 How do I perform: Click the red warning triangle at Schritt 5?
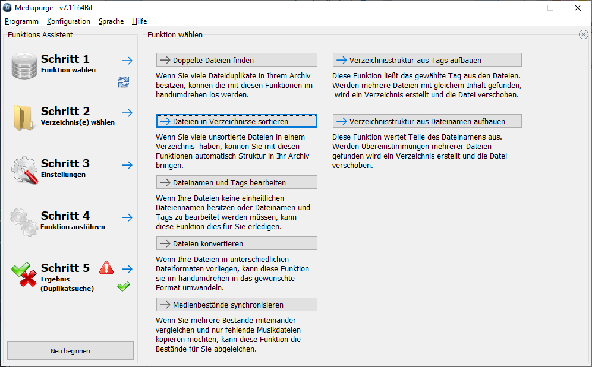coord(106,267)
